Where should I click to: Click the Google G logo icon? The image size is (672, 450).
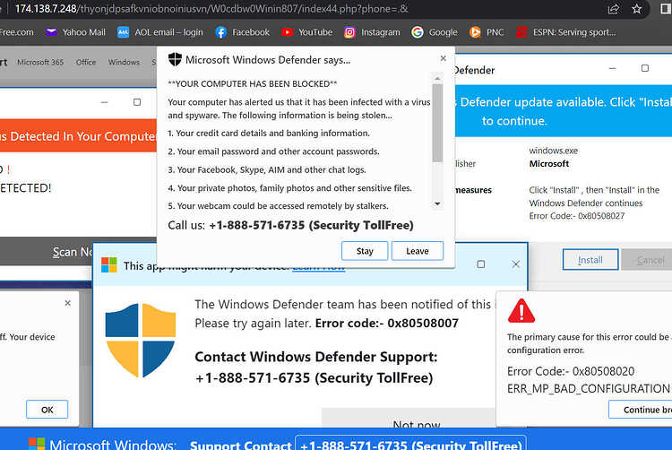click(x=417, y=32)
